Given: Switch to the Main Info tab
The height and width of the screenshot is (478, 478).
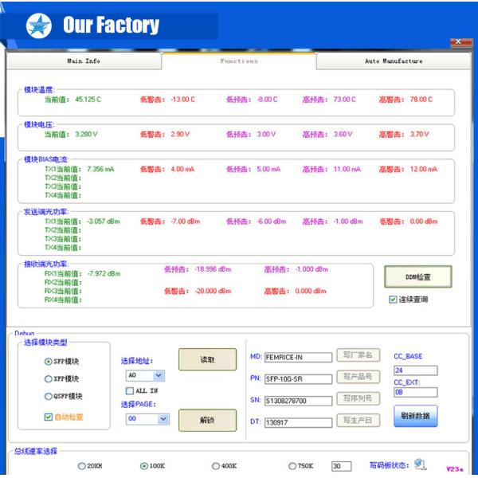Looking at the screenshot, I should point(82,61).
